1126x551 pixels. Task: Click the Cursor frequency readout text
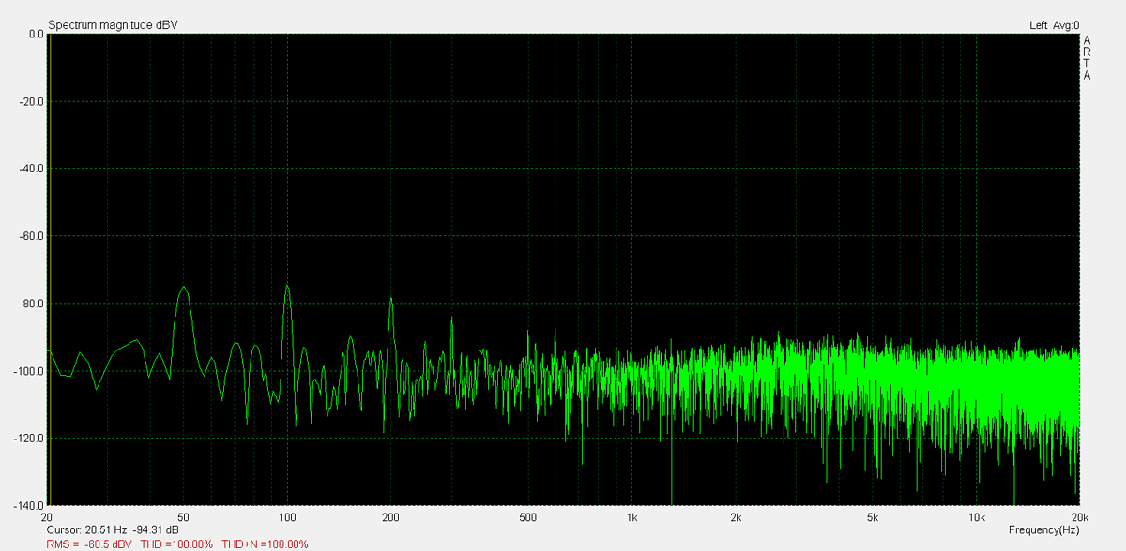coord(113,530)
